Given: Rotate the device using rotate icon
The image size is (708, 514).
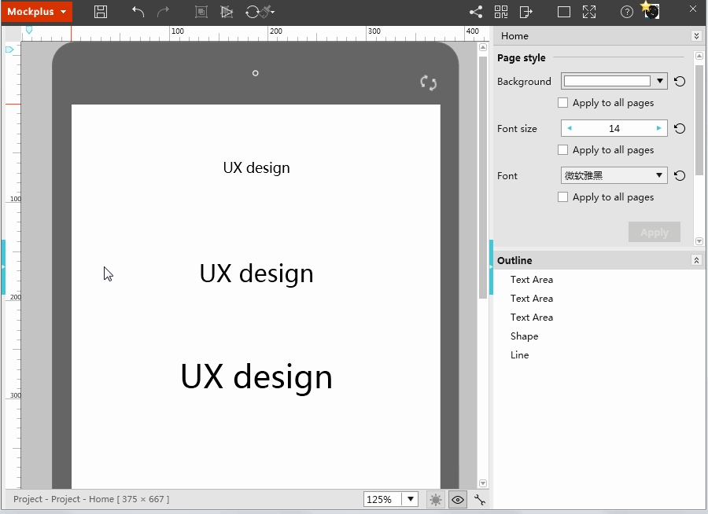Looking at the screenshot, I should pyautogui.click(x=428, y=83).
